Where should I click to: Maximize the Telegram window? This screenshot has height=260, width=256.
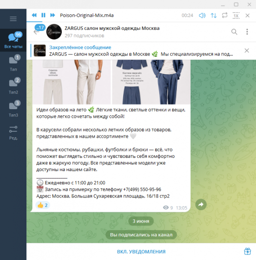(236, 5)
